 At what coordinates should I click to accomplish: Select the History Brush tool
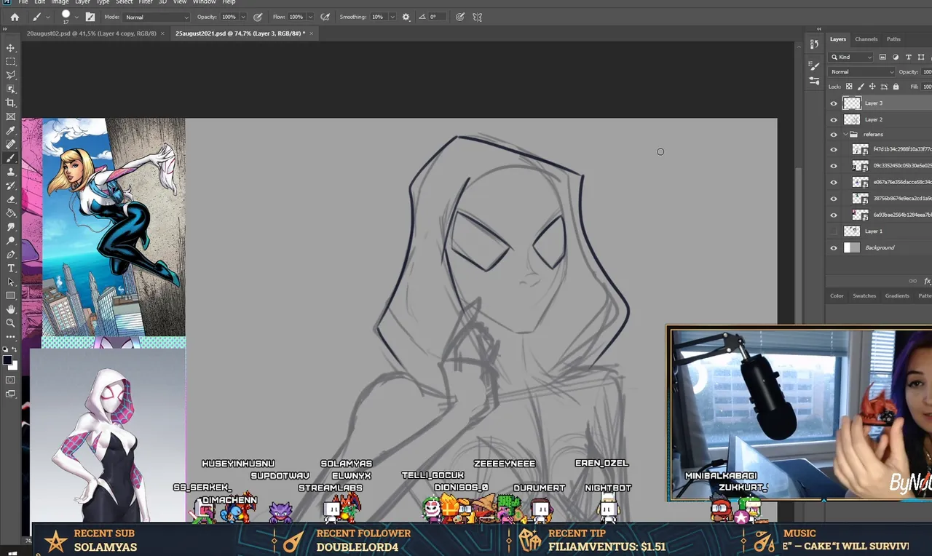click(x=11, y=186)
